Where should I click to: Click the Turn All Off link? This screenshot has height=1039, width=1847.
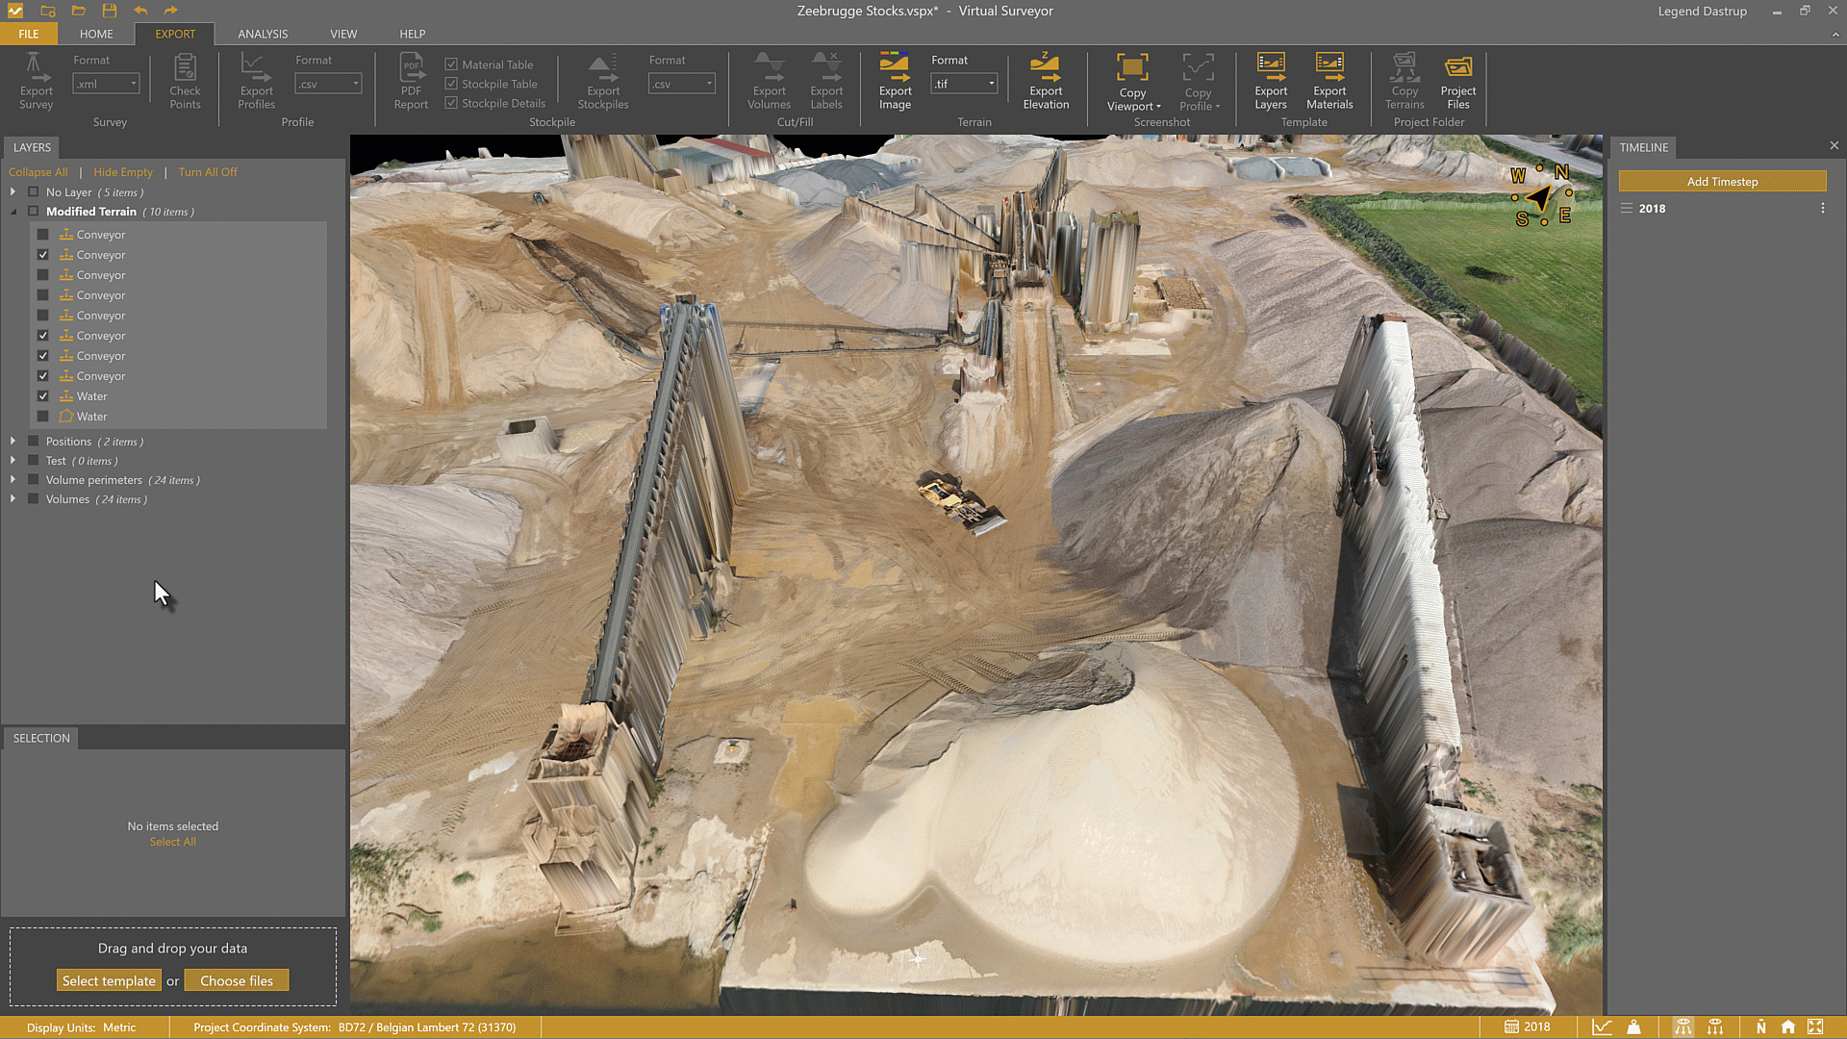[207, 172]
